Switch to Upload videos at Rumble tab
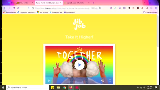This screenshot has width=160, height=90. click(x=75, y=3)
